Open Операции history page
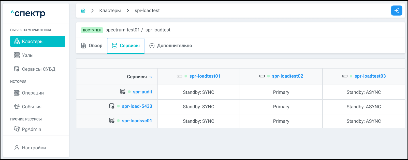 point(33,93)
